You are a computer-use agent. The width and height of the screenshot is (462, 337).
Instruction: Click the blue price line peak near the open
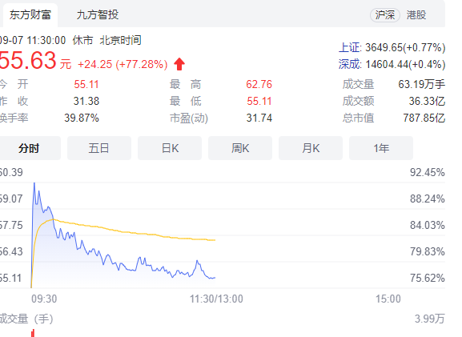click(x=34, y=184)
